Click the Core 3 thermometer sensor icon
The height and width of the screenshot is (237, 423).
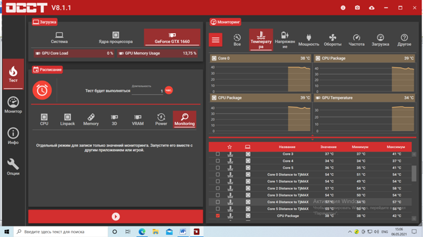(230, 154)
